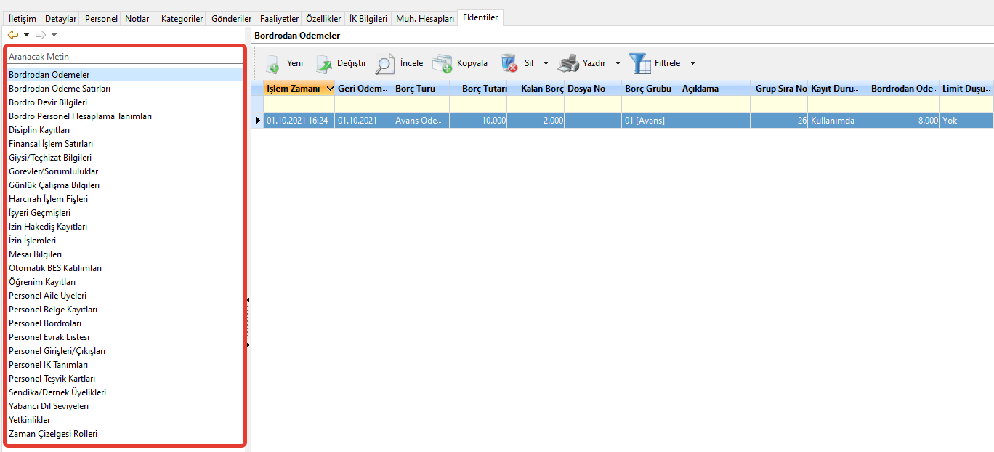Expand the Yazdır dropdown arrow

pyautogui.click(x=618, y=64)
